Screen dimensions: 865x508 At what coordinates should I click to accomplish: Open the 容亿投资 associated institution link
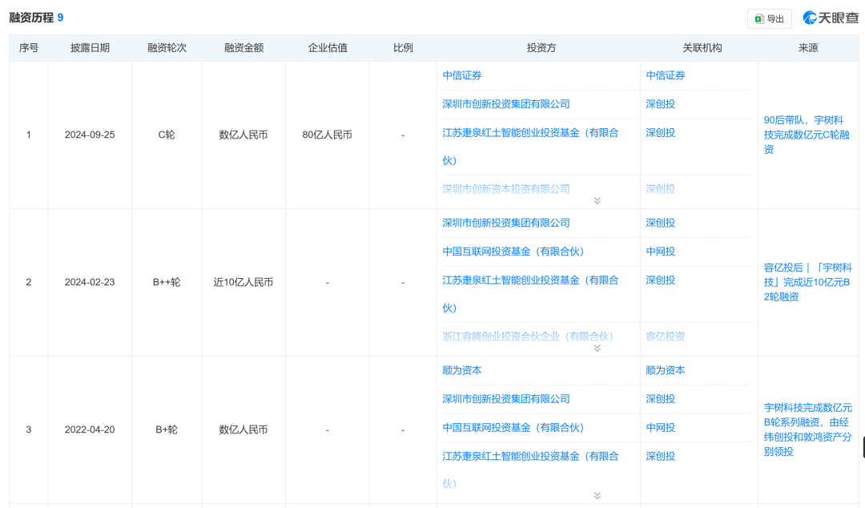(x=666, y=337)
